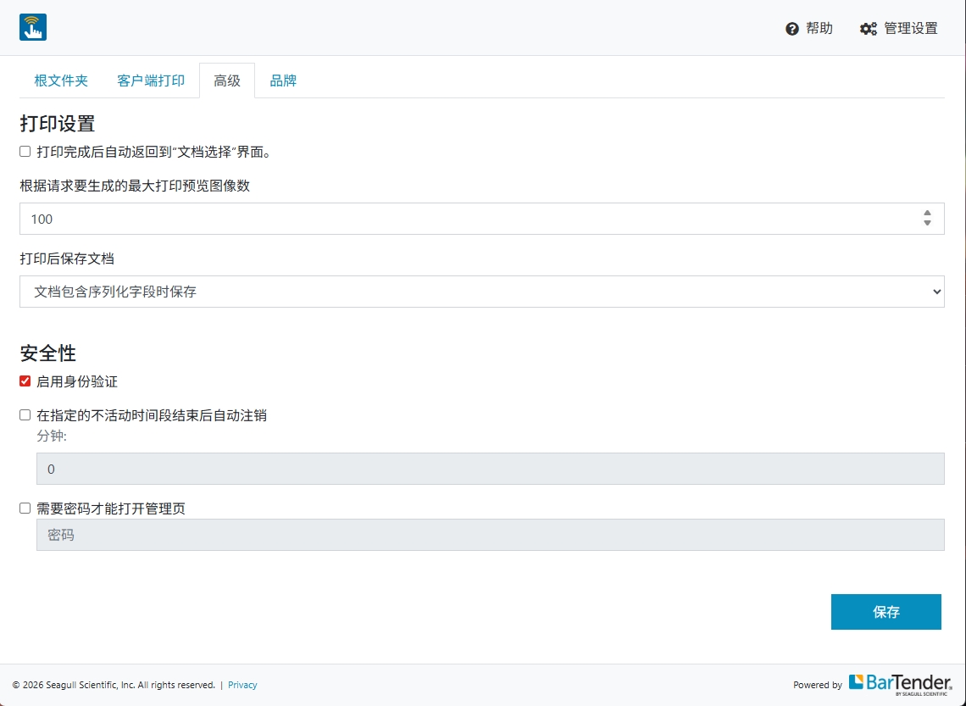
Task: Click the Seagull Scientific copyright text
Action: click(x=114, y=685)
